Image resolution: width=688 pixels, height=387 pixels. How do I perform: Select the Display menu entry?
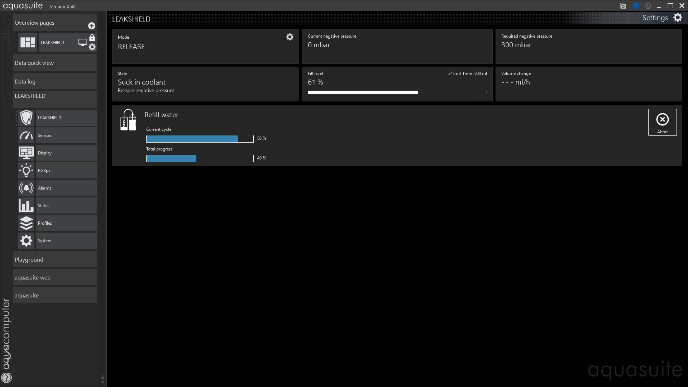coord(66,153)
